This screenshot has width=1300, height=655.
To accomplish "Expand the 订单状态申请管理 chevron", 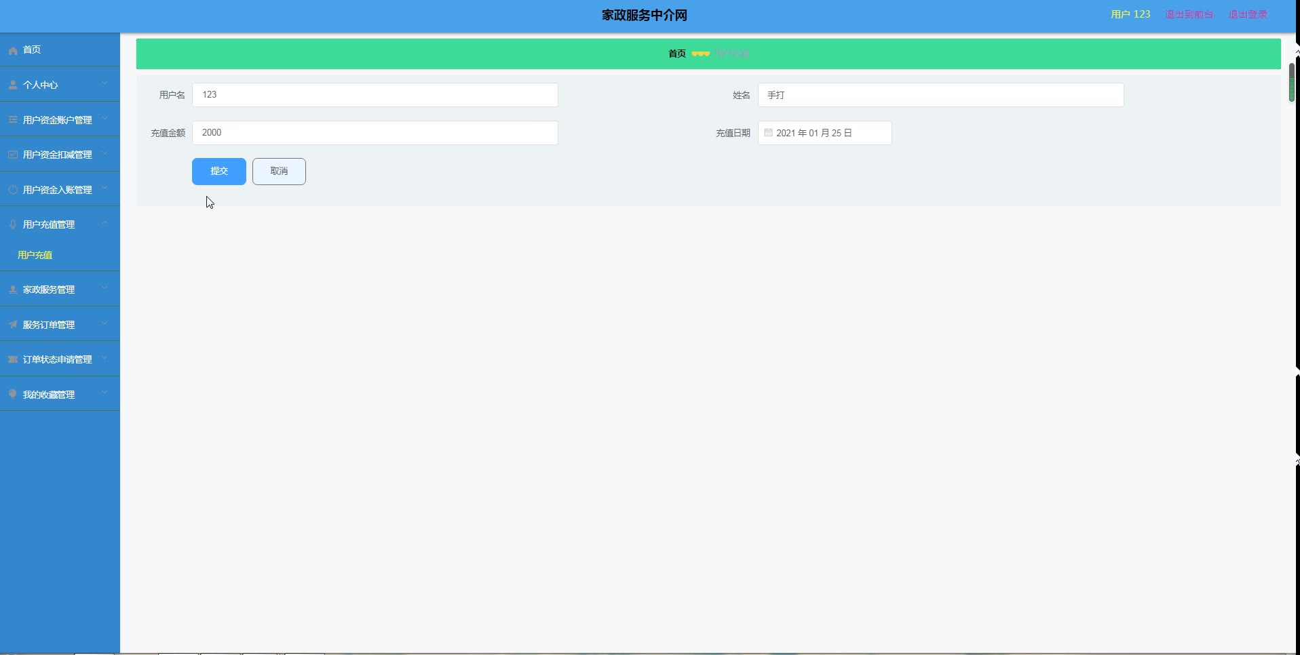I will [x=105, y=357].
